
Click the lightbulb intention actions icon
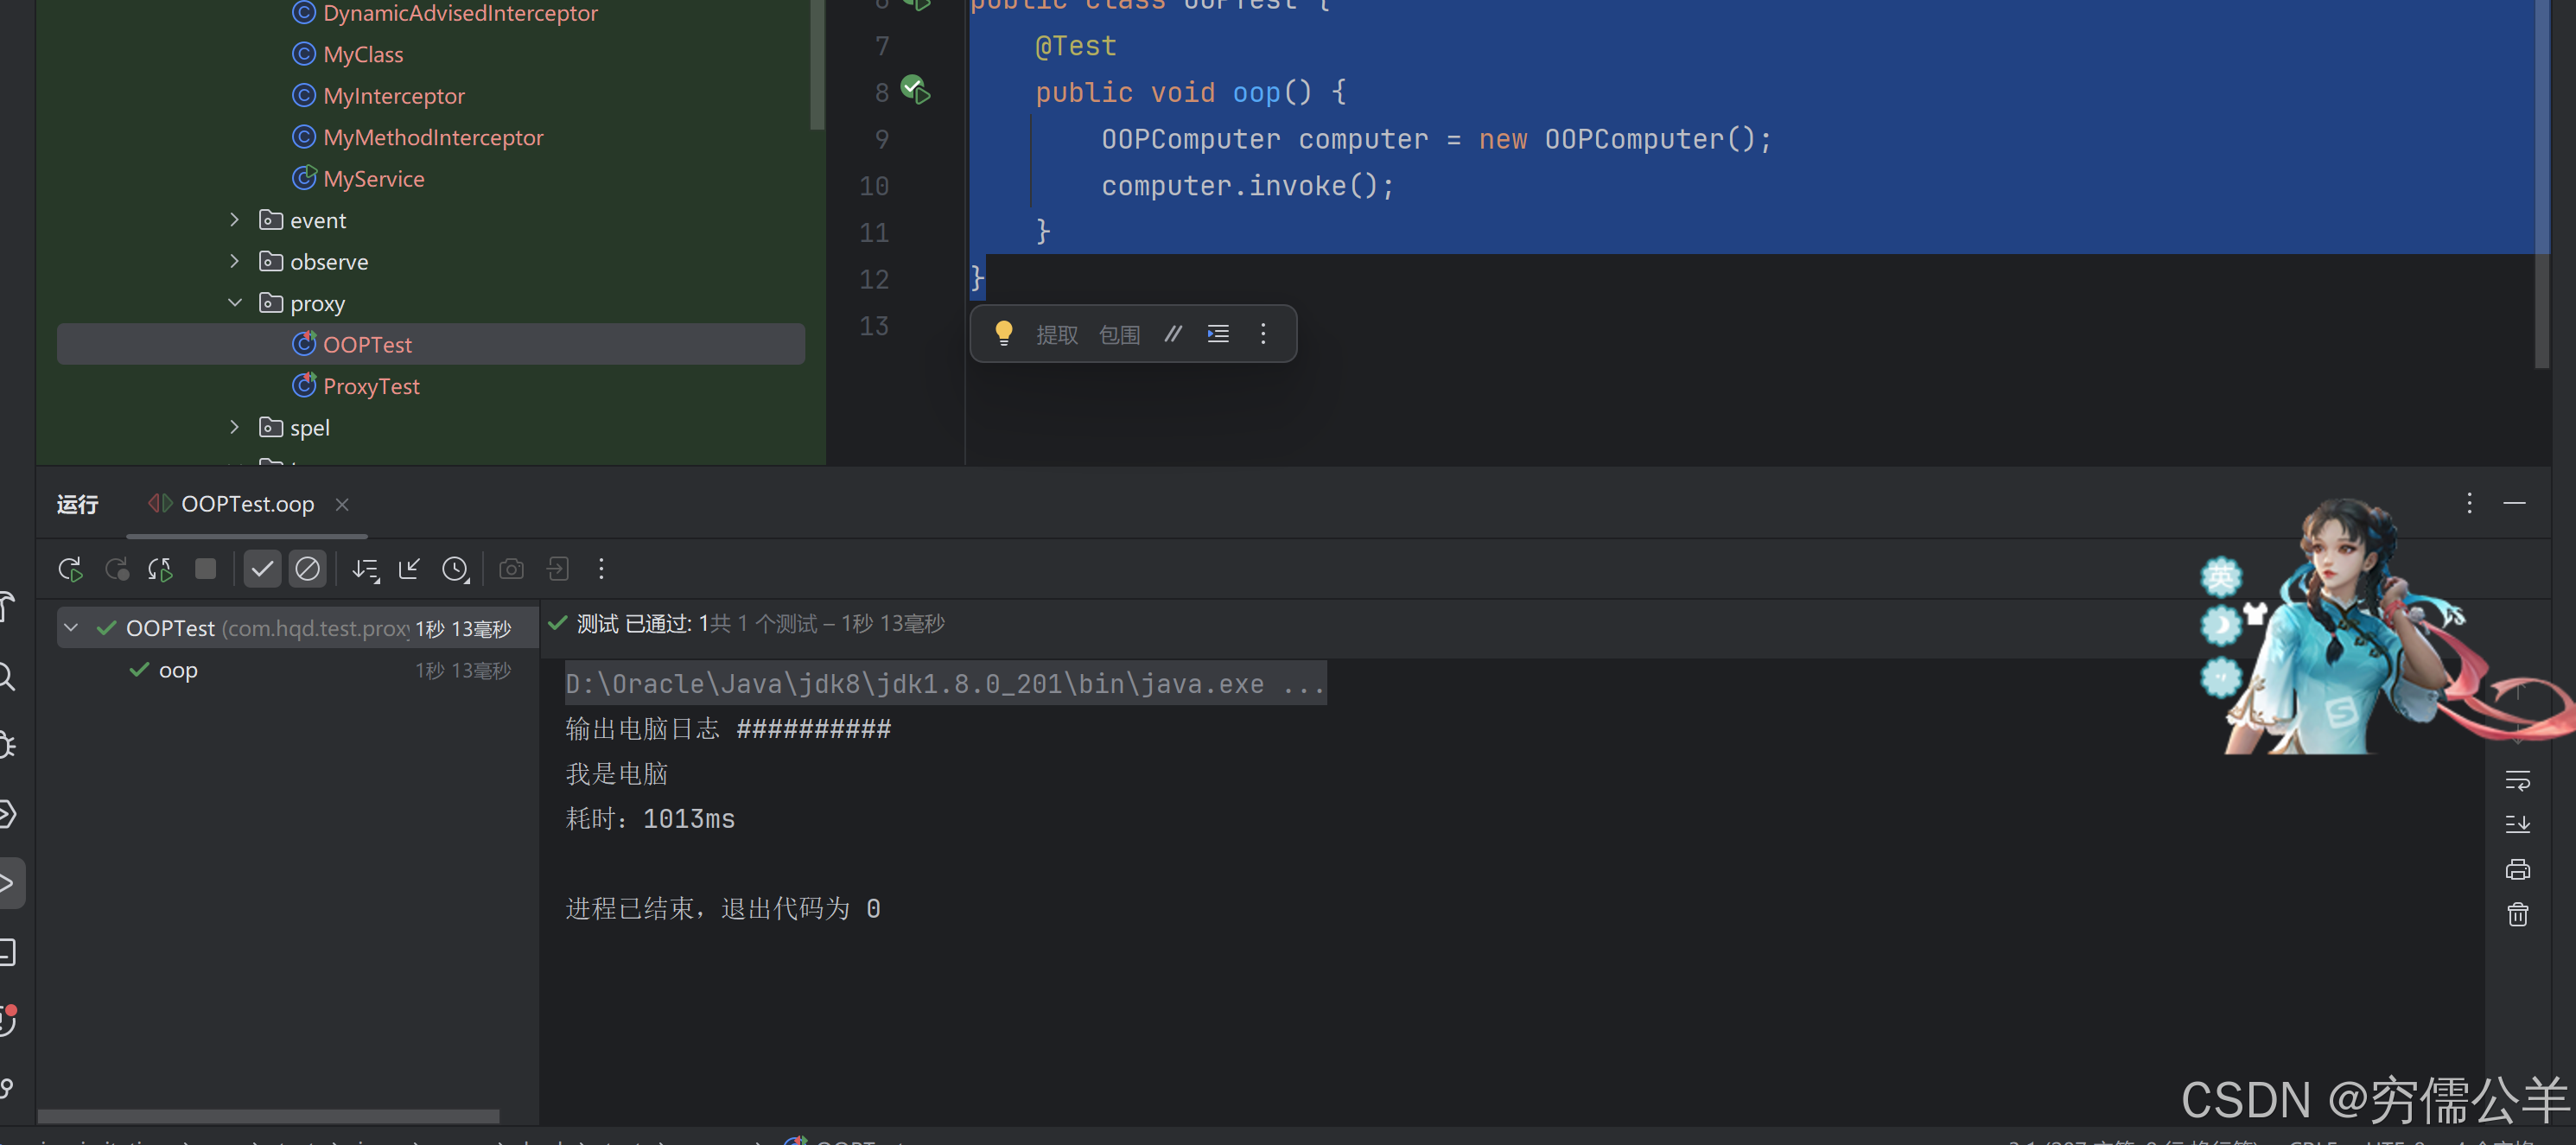[x=1003, y=333]
